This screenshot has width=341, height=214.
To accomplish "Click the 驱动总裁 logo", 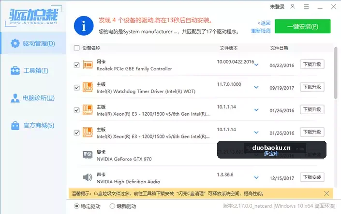I will pyautogui.click(x=33, y=16).
